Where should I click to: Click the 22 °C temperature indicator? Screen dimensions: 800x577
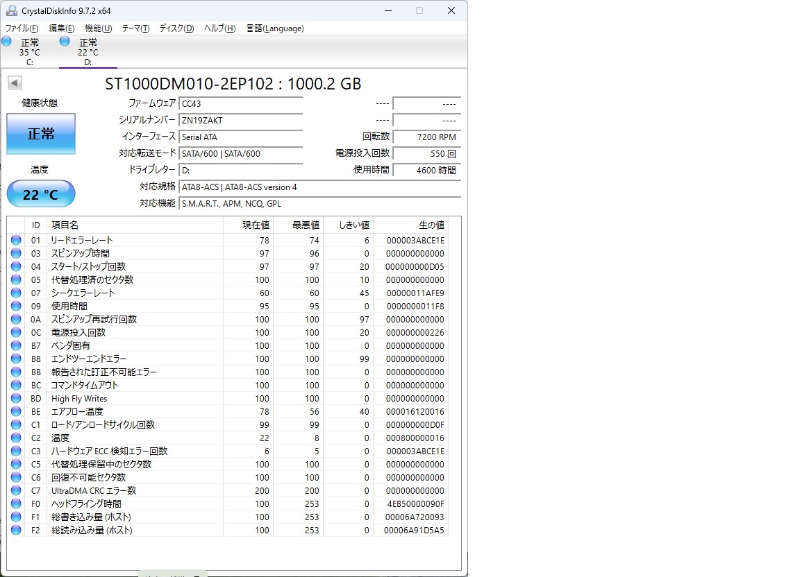point(41,193)
